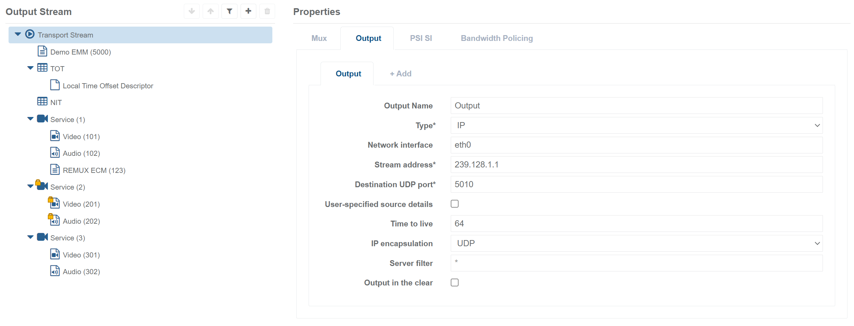This screenshot has height=326, width=854.
Task: Click the locked Service (2) camera icon
Action: click(x=42, y=186)
